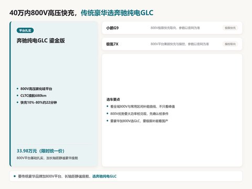The height and width of the screenshot is (189, 252).
Task: Click the footer text '要传统豪华品牌加800V平台、长轴距静谧座舱'
Action: [x=54, y=176]
